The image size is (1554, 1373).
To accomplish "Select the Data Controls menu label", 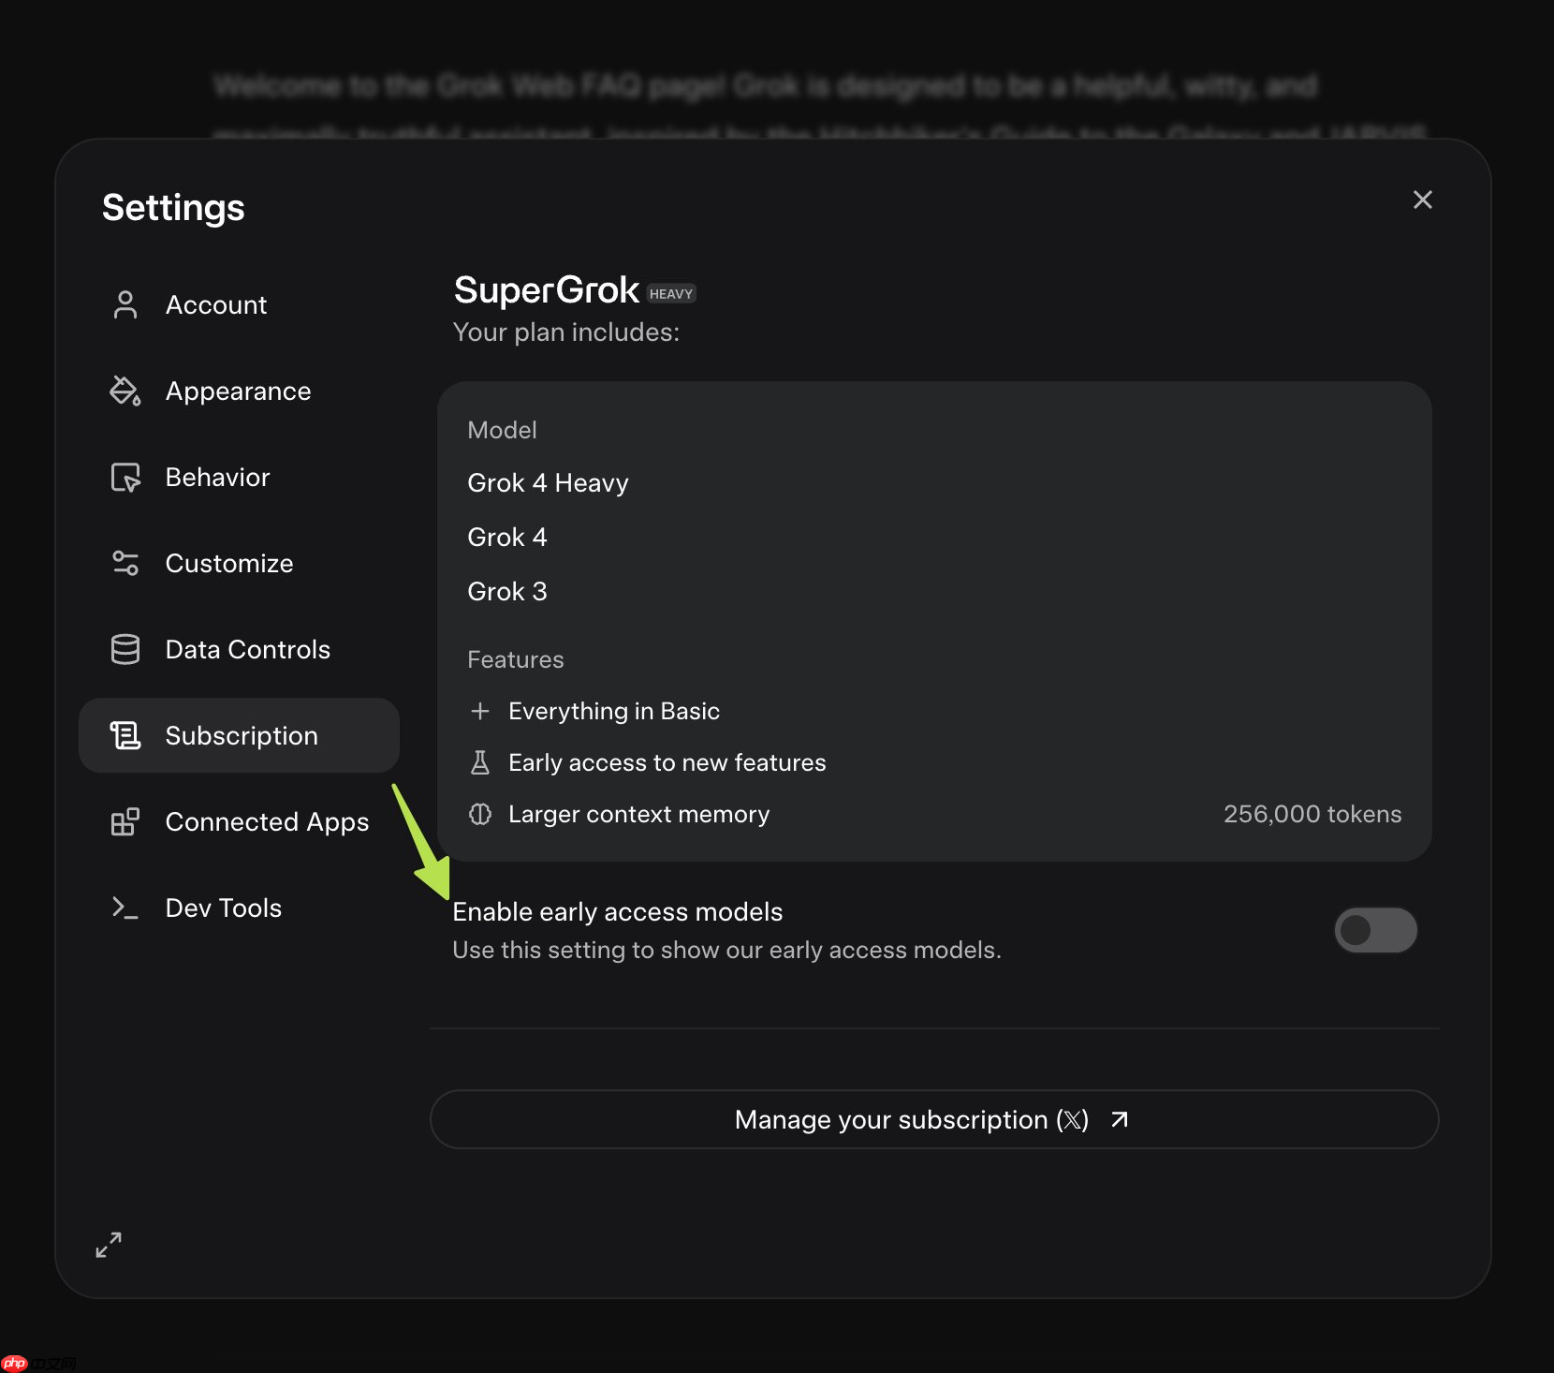I will pos(247,650).
